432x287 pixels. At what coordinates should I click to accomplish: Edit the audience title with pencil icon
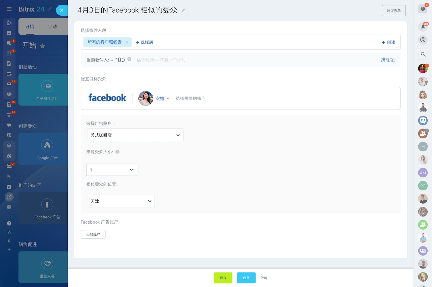(183, 10)
